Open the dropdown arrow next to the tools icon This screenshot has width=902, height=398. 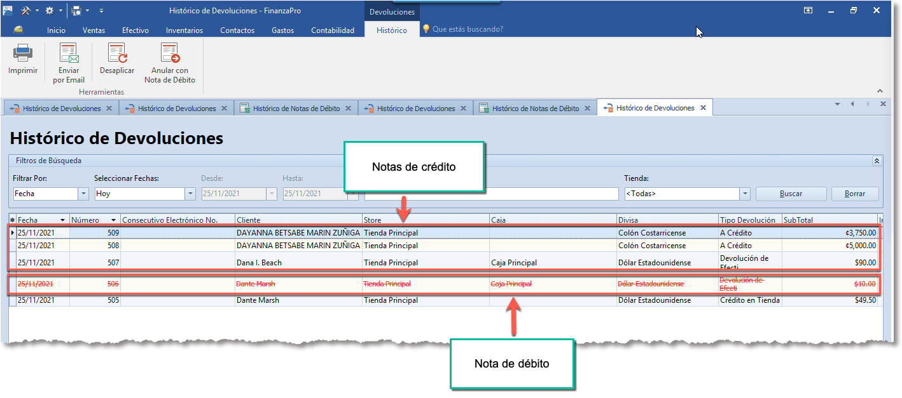pyautogui.click(x=37, y=11)
